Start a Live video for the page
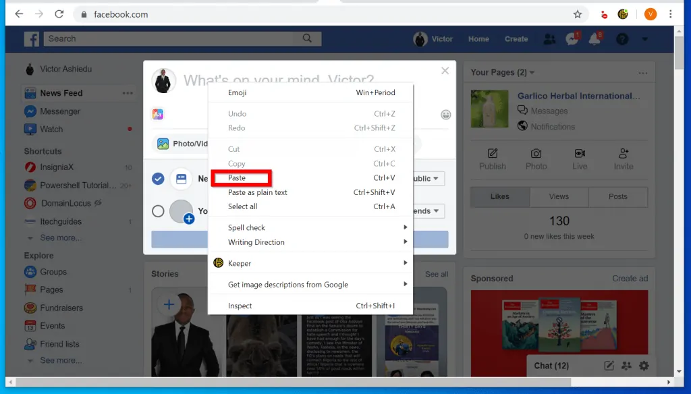Image resolution: width=691 pixels, height=394 pixels. coord(579,159)
